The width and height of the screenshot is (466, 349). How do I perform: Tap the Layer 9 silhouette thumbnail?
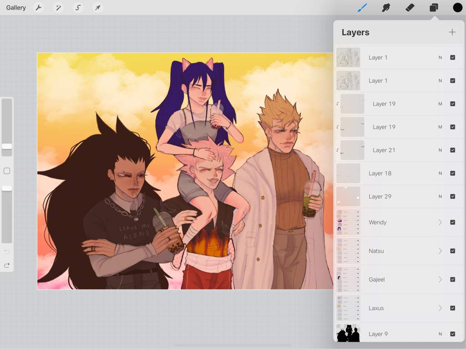point(348,333)
